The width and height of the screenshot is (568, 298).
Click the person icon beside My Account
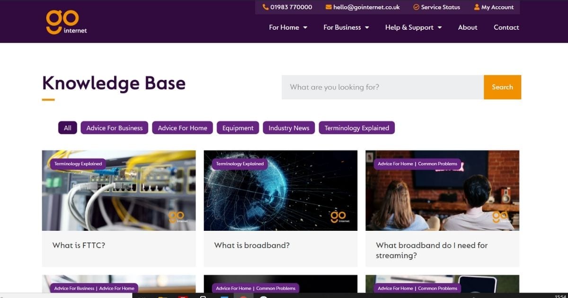[x=477, y=7]
